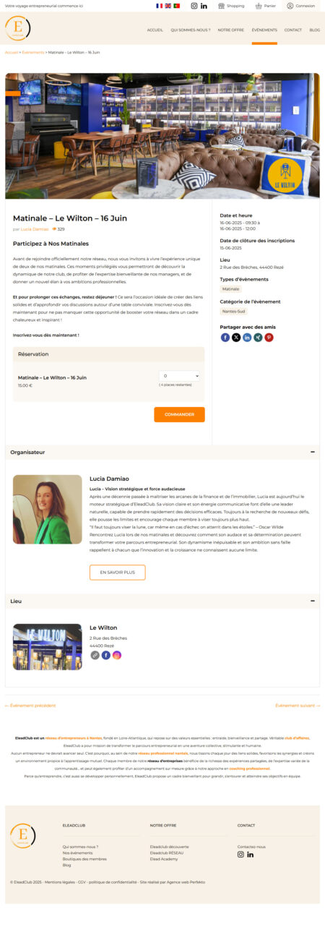Open Lucia Damiao's organizer photo
The width and height of the screenshot is (325, 950).
coord(48,509)
